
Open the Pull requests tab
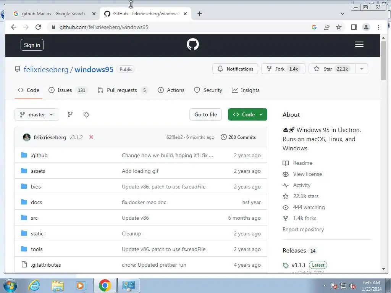pos(123,90)
